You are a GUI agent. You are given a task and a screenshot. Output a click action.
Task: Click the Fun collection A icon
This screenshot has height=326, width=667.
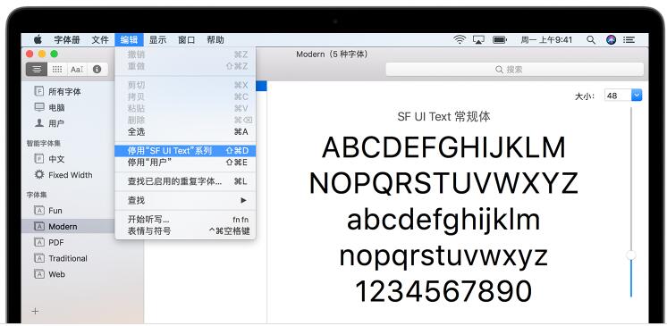[x=39, y=211]
